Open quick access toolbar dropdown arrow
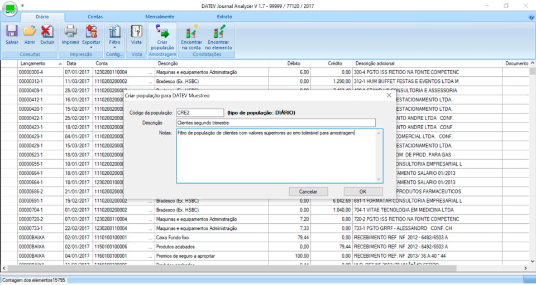The image size is (536, 285). click(x=23, y=6)
